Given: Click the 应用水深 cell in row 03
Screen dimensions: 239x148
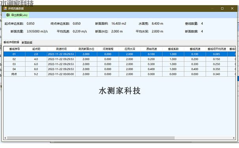Looking at the screenshot, I should [130, 64].
